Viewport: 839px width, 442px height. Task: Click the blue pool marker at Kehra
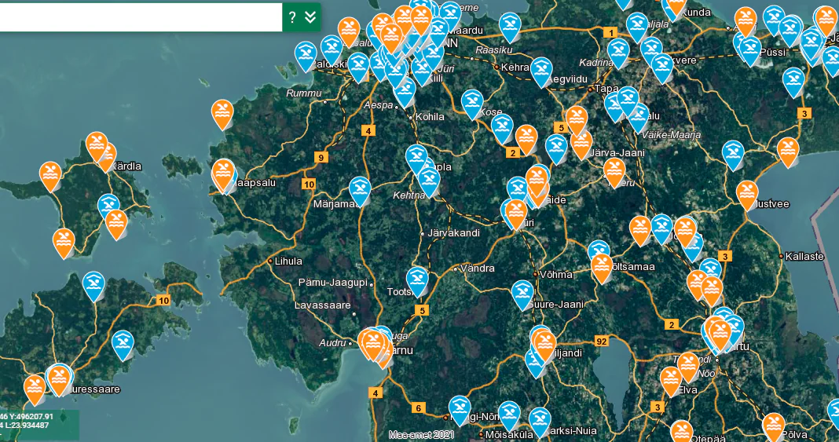540,71
